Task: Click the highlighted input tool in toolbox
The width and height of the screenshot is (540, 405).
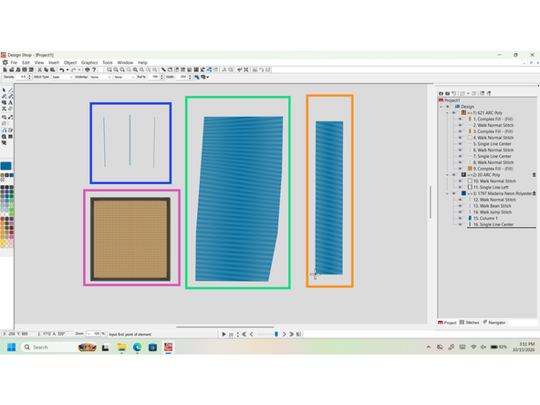Action: click(x=11, y=97)
